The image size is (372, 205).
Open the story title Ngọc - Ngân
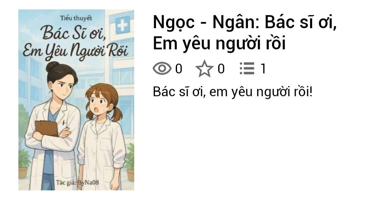[245, 33]
